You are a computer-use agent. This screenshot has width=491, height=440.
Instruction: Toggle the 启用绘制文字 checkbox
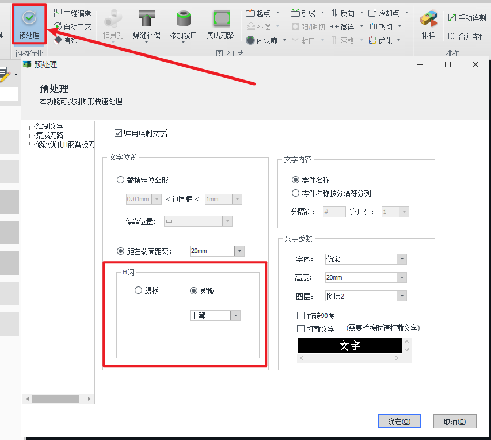point(119,133)
